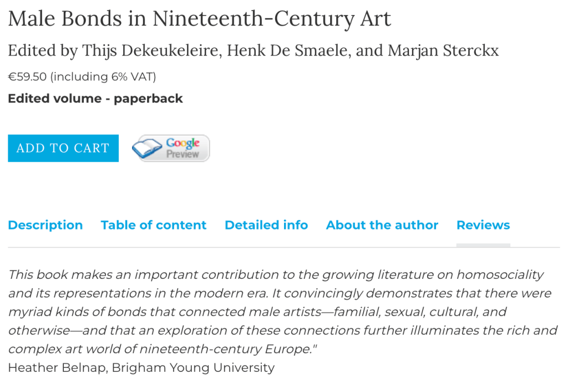Click the grey underline beneath the Reviews tab
568x378 pixels.
[x=483, y=245]
